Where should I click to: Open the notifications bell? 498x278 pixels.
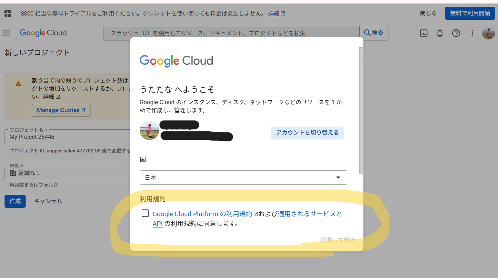[x=440, y=33]
